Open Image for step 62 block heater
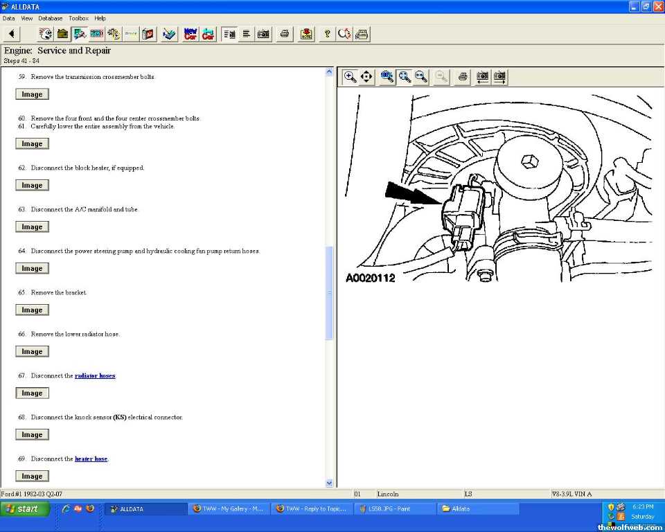Image resolution: width=665 pixels, height=532 pixels. click(32, 185)
